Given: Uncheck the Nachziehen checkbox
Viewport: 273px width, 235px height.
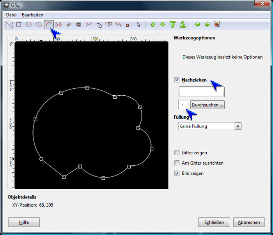Looking at the screenshot, I should tap(177, 80).
